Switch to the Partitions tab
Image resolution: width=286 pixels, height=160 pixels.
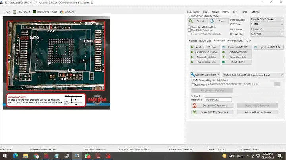coord(67,12)
